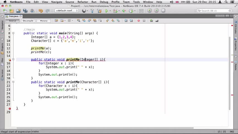
Task: Switch to Decompile view
Action: 28,21
